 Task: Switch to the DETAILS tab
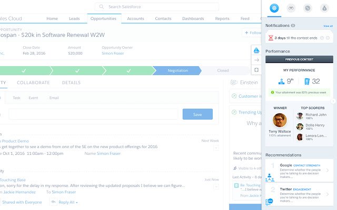coord(72,83)
